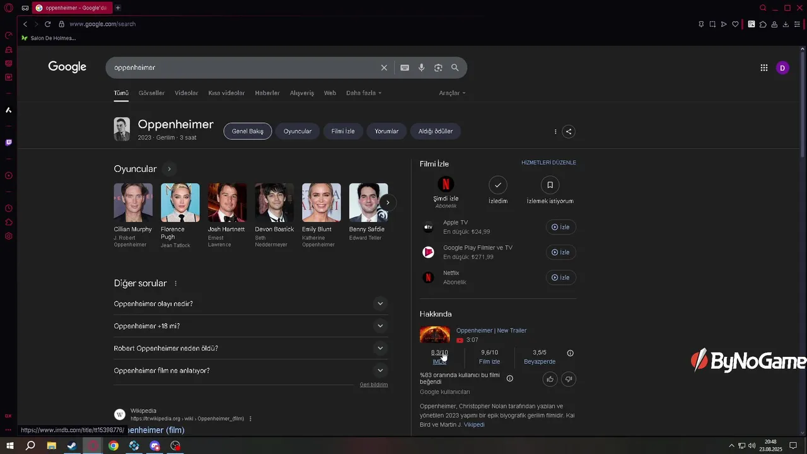
Task: Open Salon De Holmes bookmark
Action: click(x=49, y=38)
